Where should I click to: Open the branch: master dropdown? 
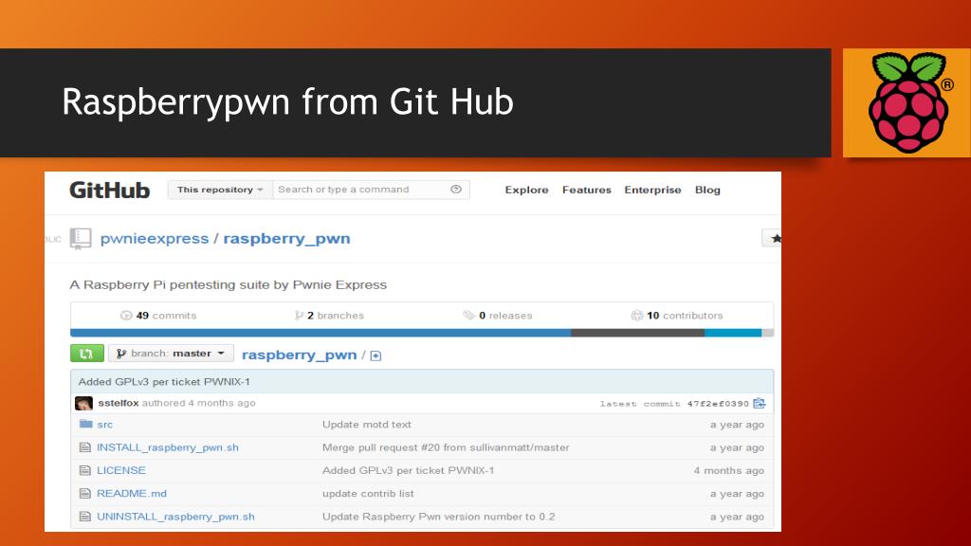(171, 354)
